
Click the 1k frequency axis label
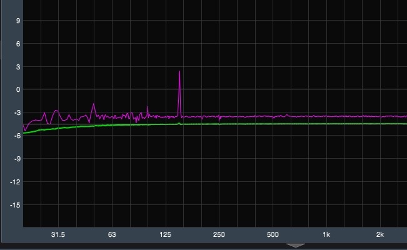(x=326, y=235)
